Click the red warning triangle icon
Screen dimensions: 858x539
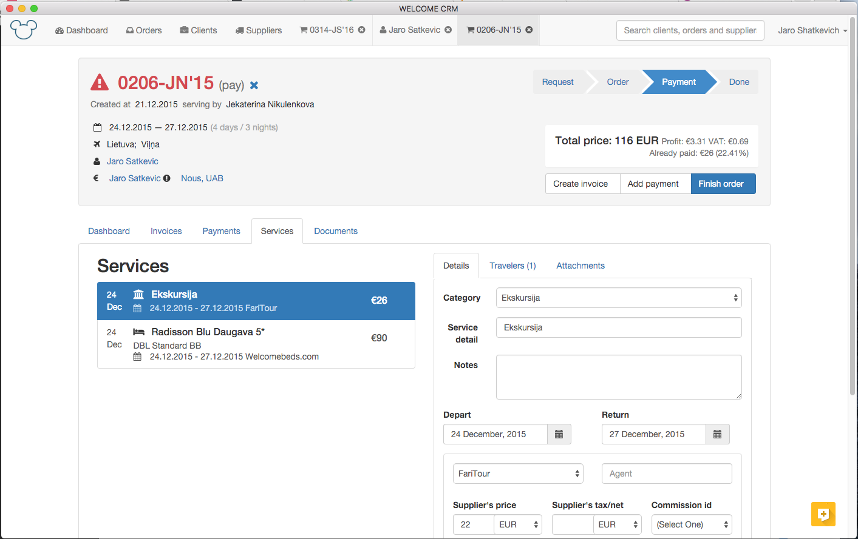point(100,82)
